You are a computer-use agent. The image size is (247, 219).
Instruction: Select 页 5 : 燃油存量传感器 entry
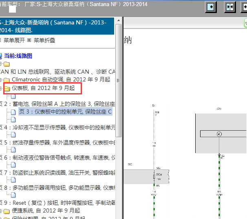pyautogui.click(x=57, y=142)
